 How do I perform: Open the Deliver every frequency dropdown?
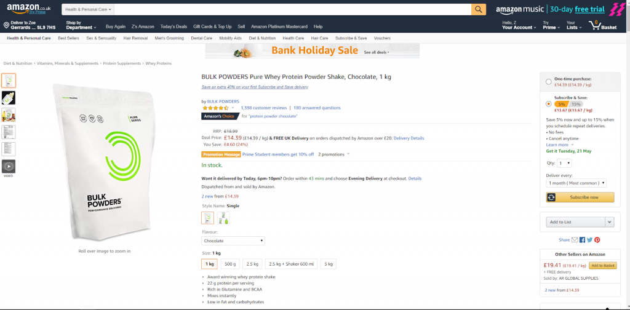pyautogui.click(x=576, y=183)
